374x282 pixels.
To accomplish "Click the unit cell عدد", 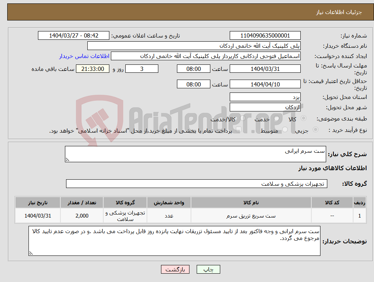I will pos(169,216).
